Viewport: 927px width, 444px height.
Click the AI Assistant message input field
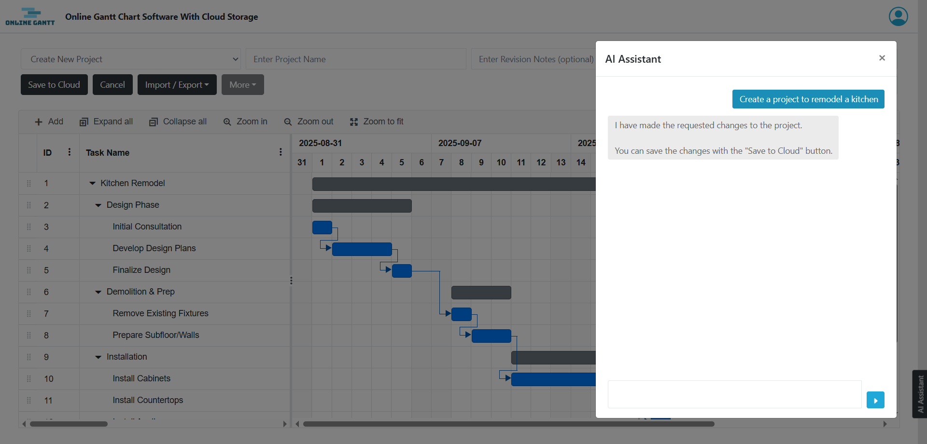[x=734, y=394]
